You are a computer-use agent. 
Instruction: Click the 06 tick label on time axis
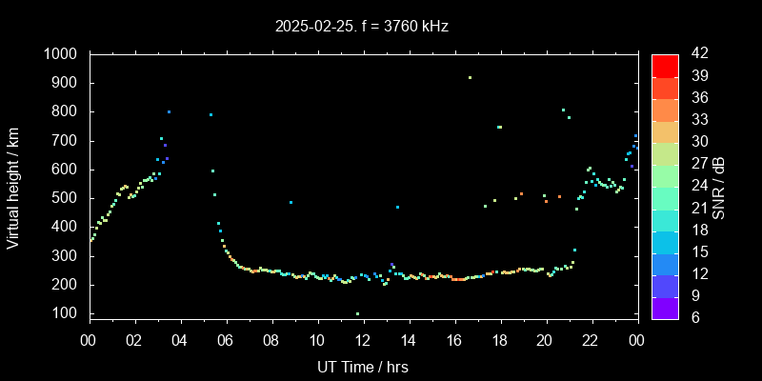click(226, 338)
